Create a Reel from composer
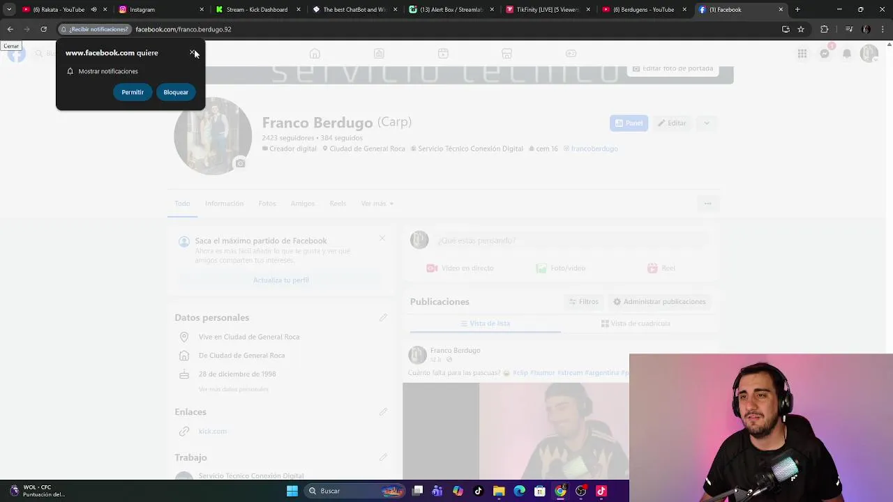This screenshot has height=502, width=893. pyautogui.click(x=661, y=268)
